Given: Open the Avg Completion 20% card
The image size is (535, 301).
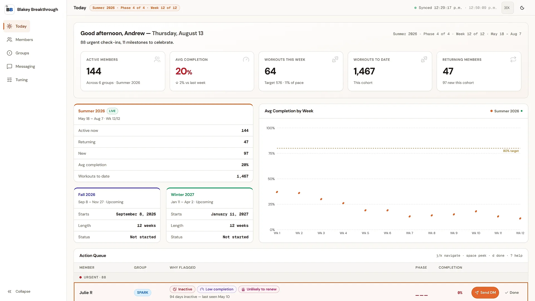Looking at the screenshot, I should [x=212, y=71].
